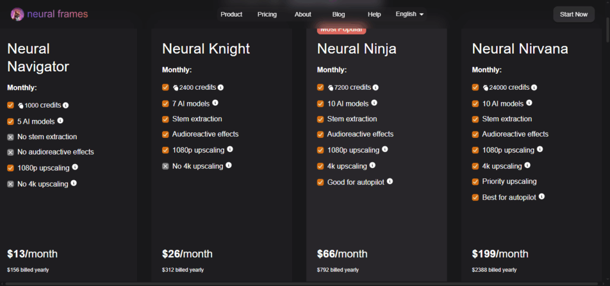Click info icon for Ninja 4k upscaling
Screen dimensions: 610x286
coord(372,165)
